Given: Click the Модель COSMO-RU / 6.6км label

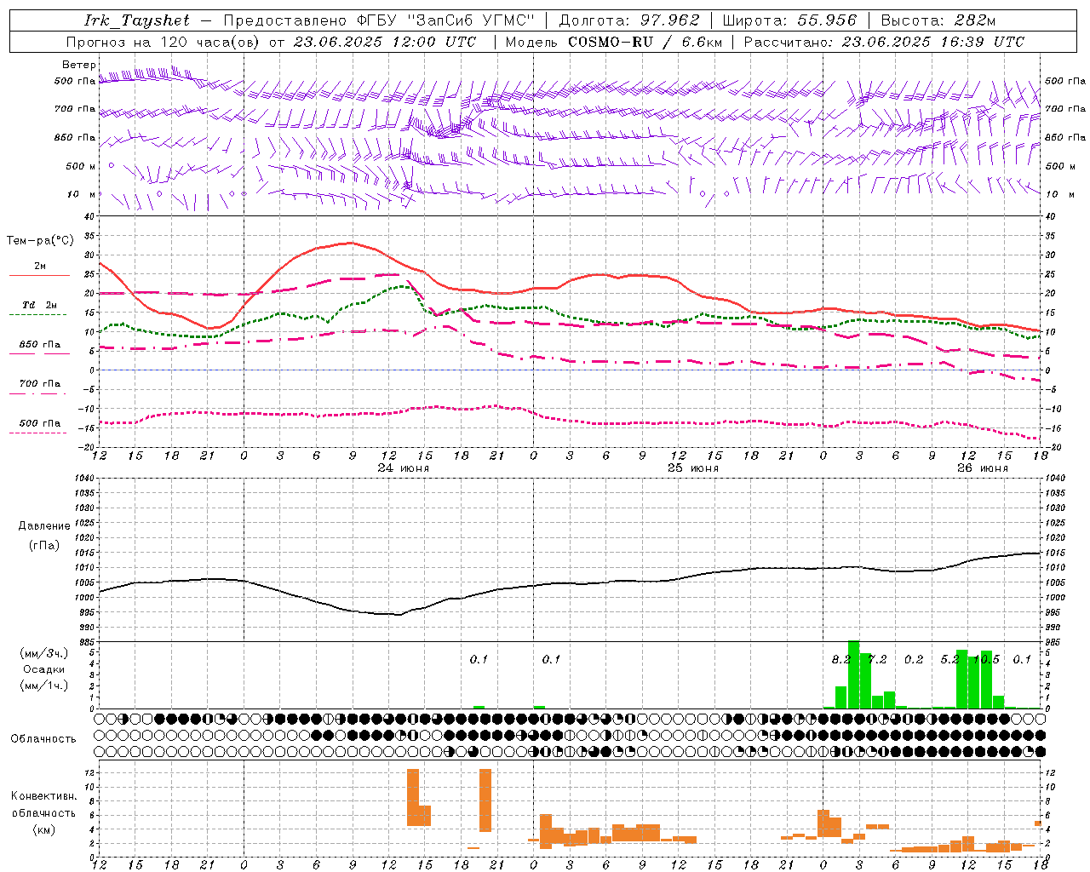Looking at the screenshot, I should [614, 42].
